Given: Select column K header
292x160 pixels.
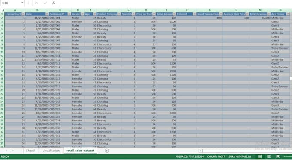Looking at the screenshot, I should click(x=210, y=10).
